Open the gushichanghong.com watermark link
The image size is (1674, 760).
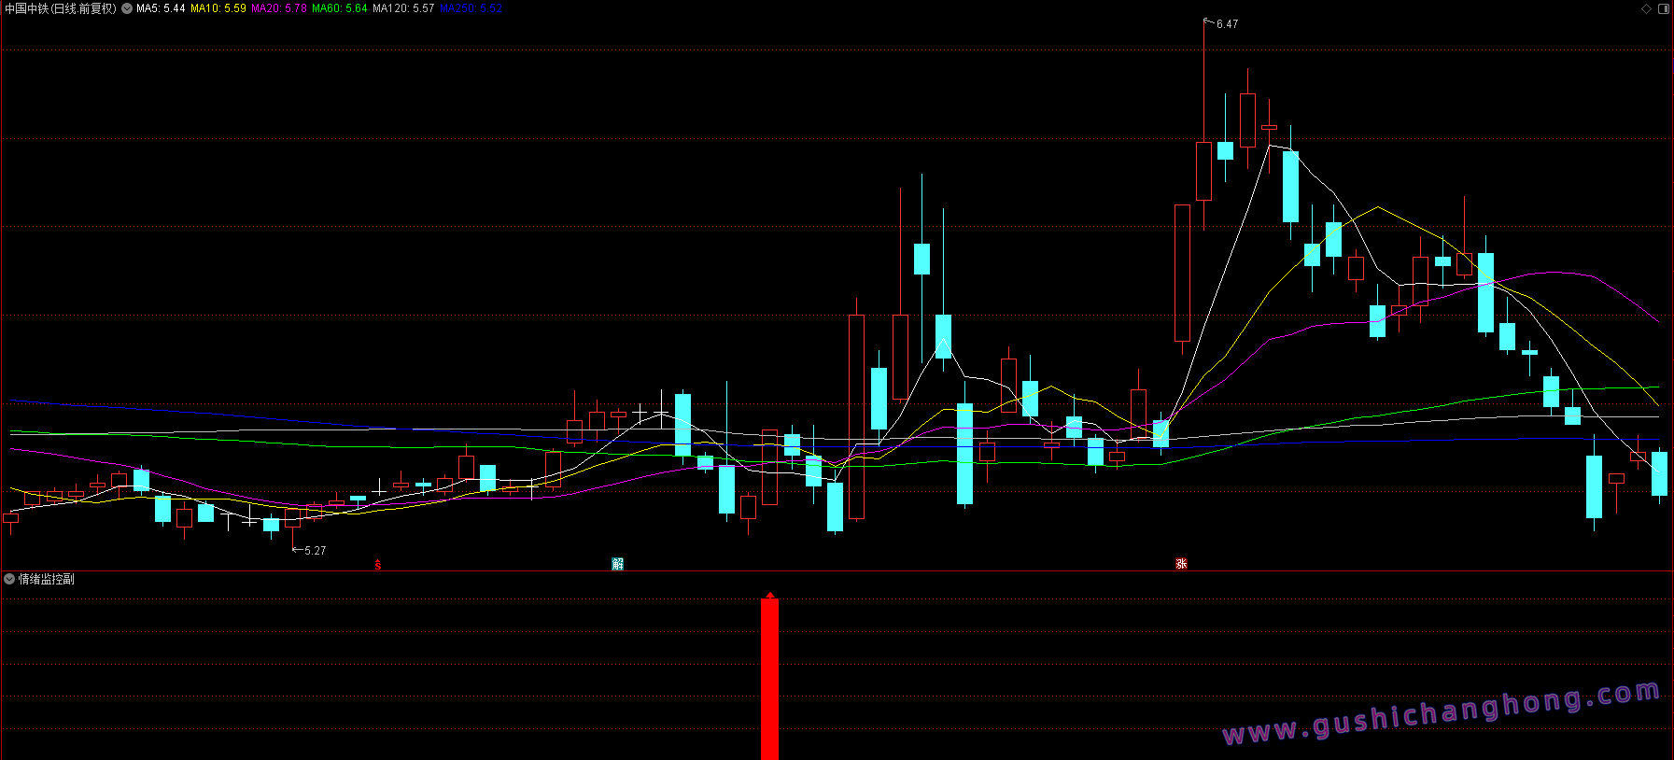point(1441,713)
